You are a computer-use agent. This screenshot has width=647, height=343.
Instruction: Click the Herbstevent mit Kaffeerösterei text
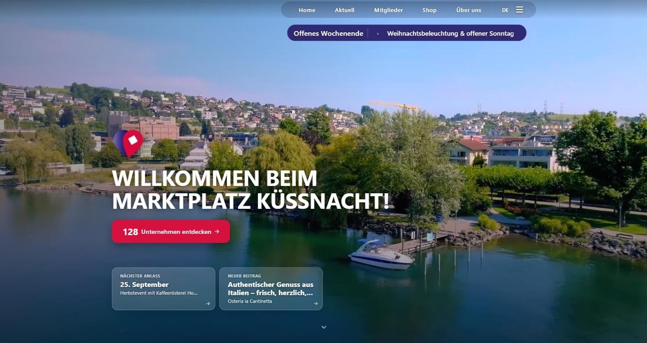[x=159, y=293]
